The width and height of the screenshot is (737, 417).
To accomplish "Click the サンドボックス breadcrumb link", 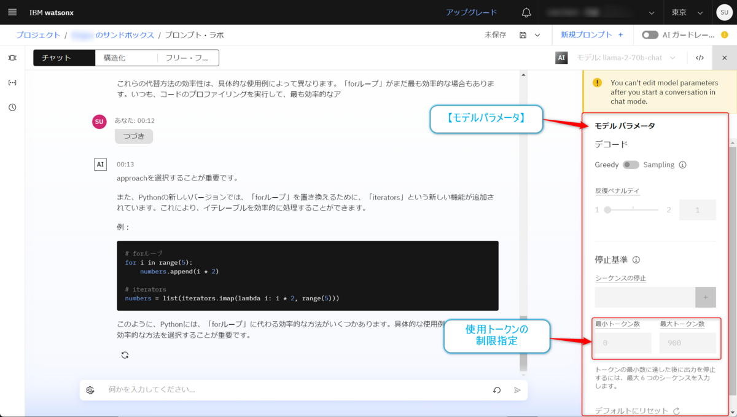I will pos(113,35).
